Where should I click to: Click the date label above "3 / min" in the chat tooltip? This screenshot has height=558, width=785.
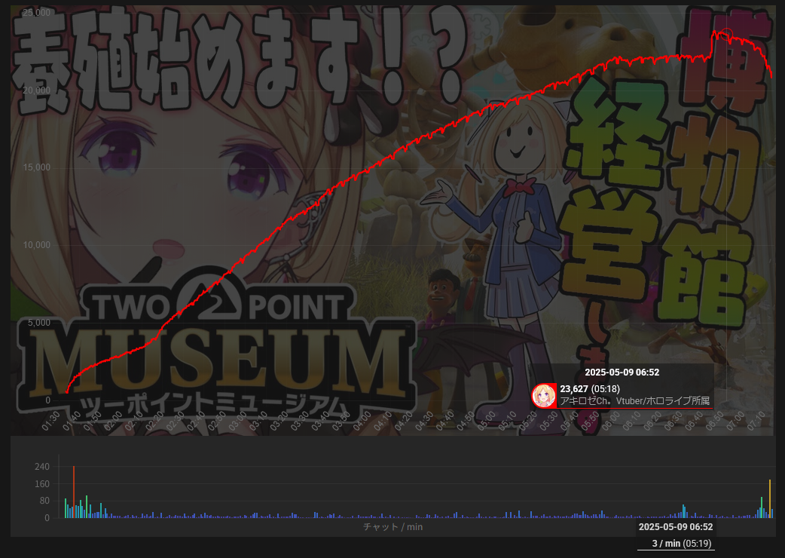675,526
